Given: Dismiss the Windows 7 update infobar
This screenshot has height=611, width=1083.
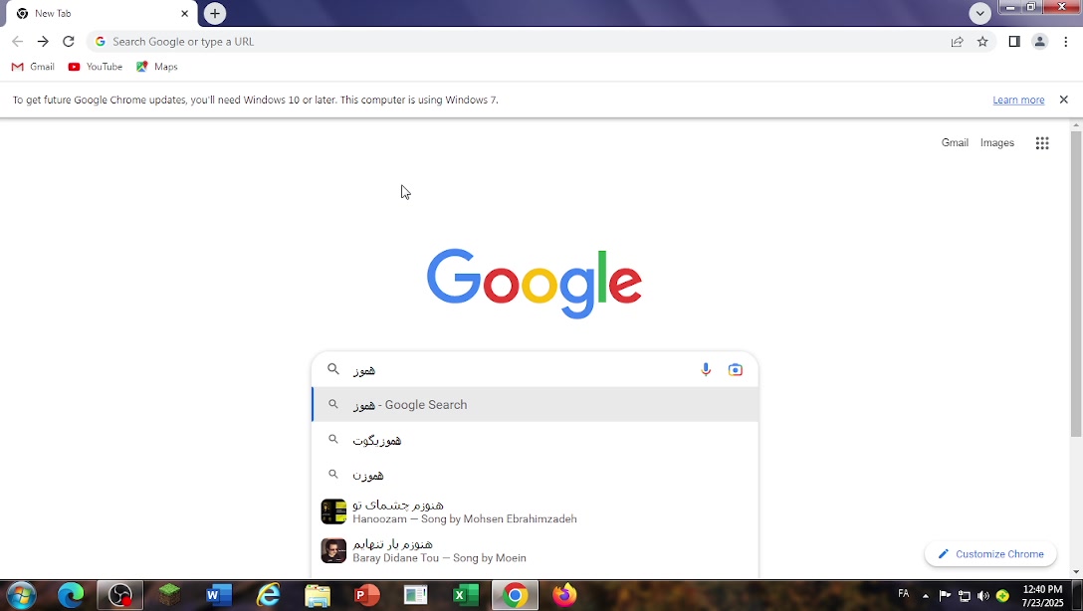Looking at the screenshot, I should 1064,100.
